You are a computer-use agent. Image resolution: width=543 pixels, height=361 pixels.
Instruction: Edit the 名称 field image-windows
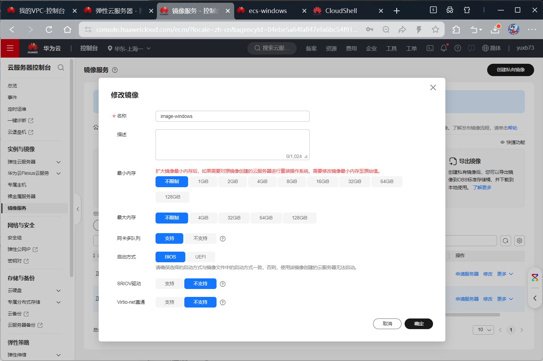pos(233,116)
